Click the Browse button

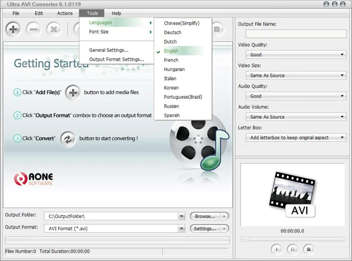[205, 216]
